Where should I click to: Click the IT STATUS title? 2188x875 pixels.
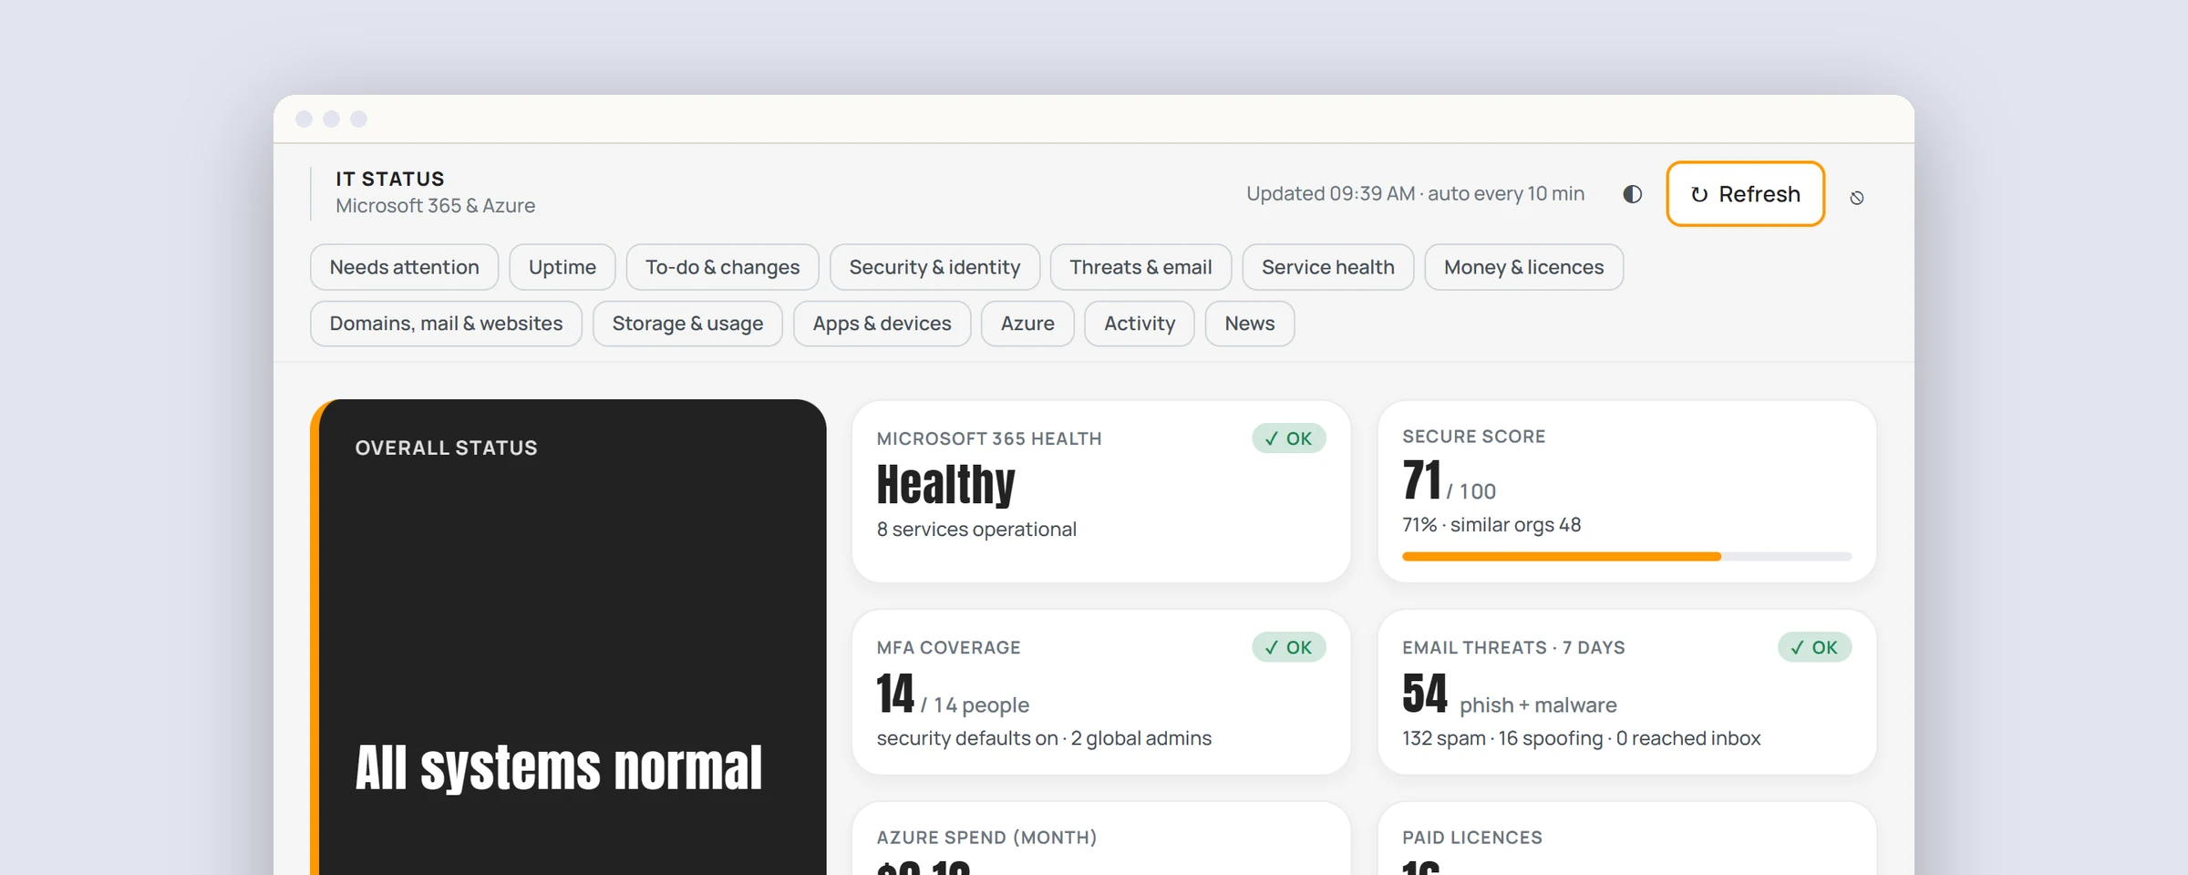point(390,179)
